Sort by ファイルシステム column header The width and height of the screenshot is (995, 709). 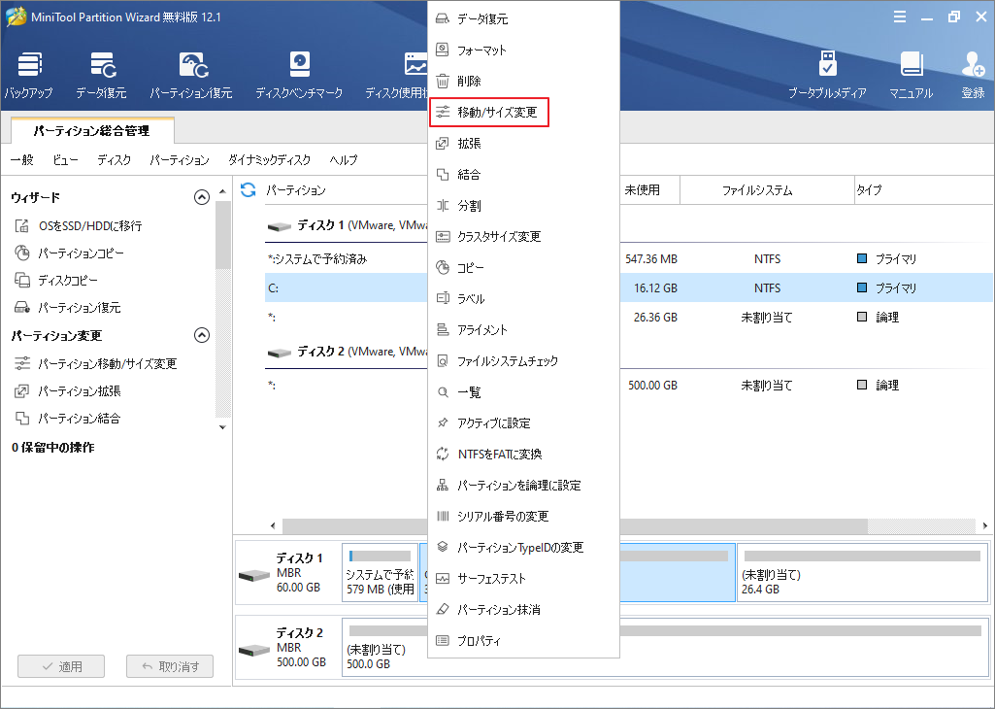coord(767,189)
